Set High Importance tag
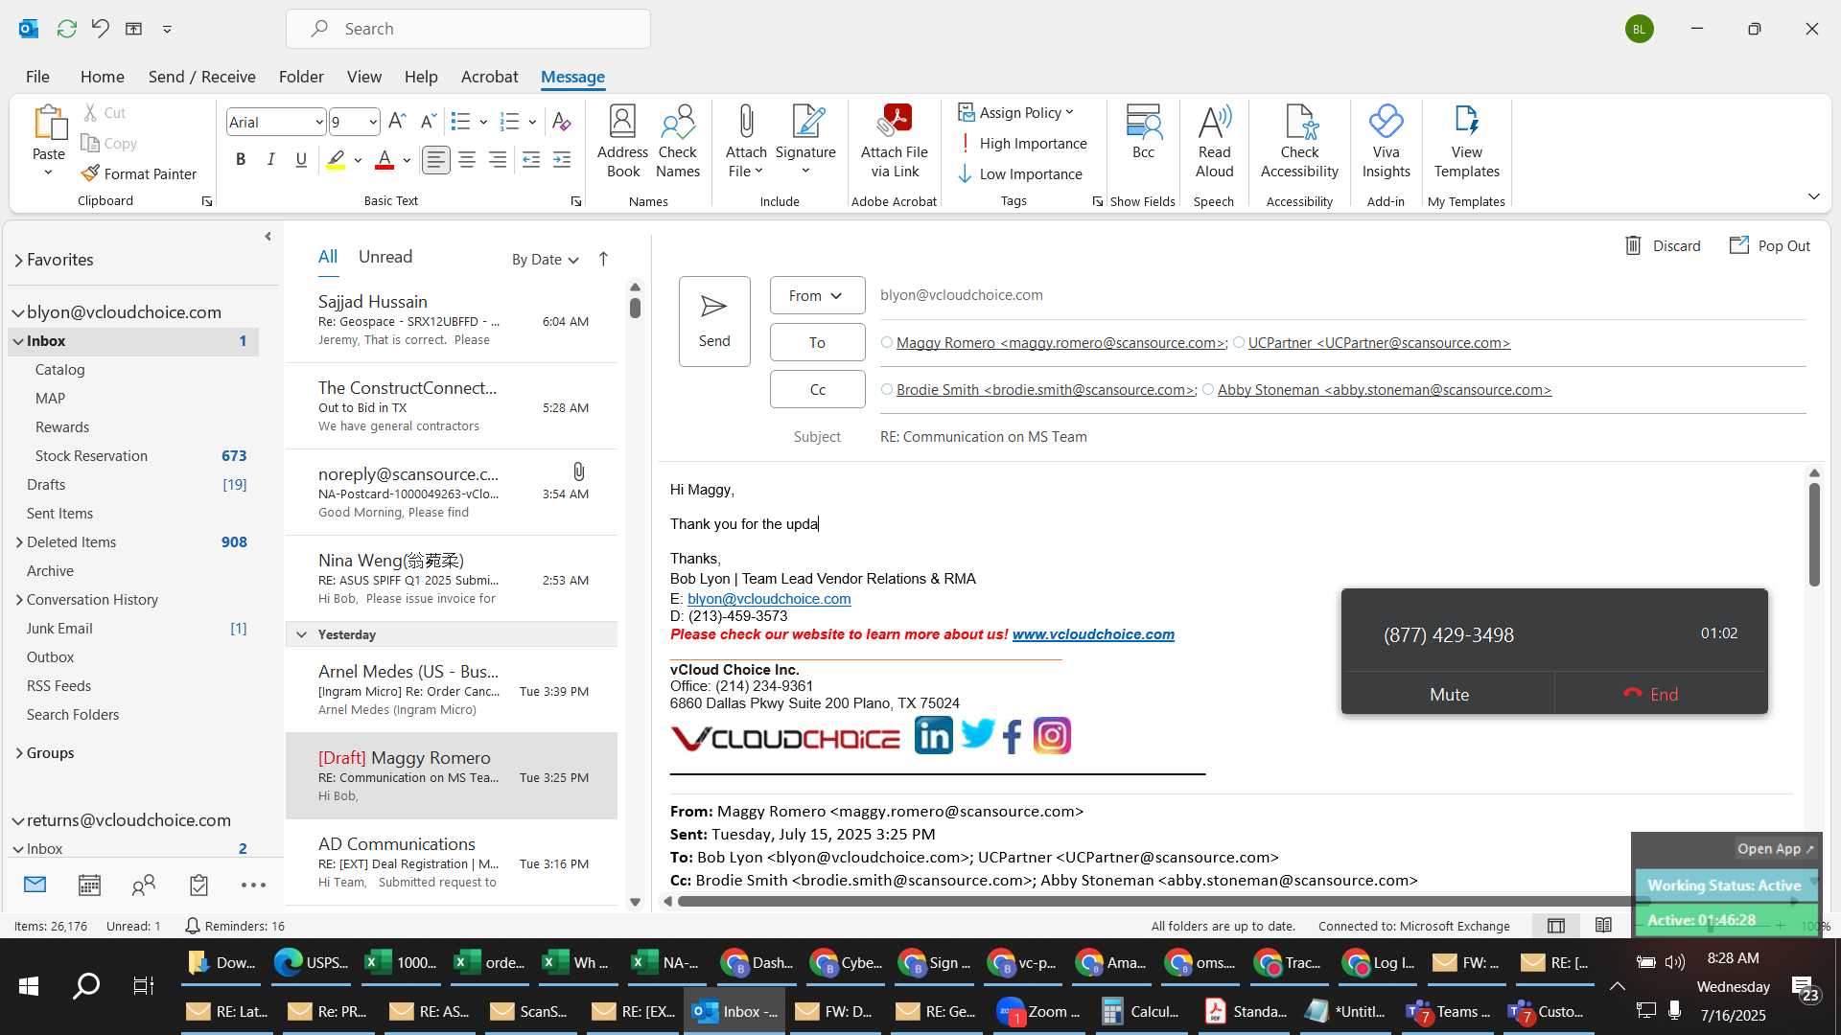Image resolution: width=1841 pixels, height=1035 pixels. click(x=1022, y=144)
